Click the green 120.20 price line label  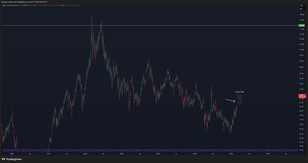click(302, 26)
